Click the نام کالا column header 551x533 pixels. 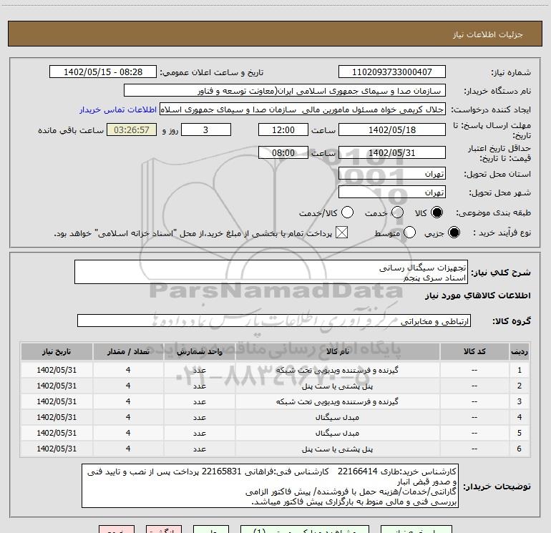337,352
